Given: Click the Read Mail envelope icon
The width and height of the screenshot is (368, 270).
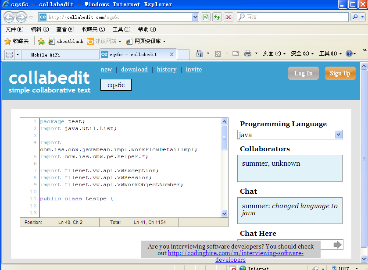Looking at the screenshot, I should tap(236, 54).
